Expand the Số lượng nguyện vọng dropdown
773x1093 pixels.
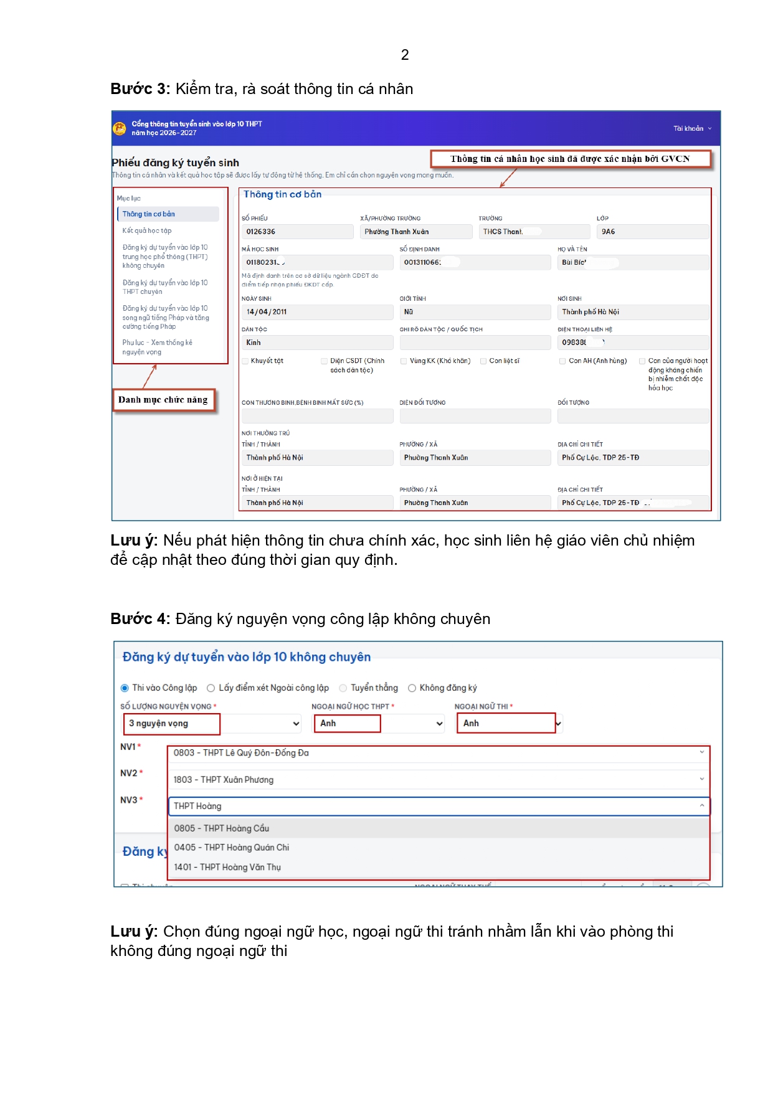[296, 724]
